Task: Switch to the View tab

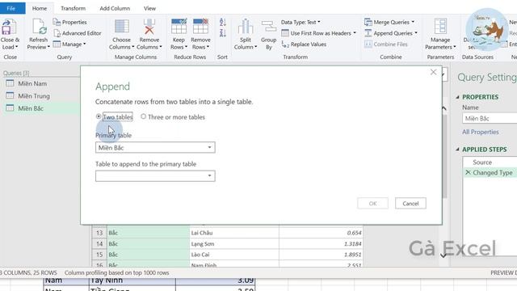Action: [x=149, y=8]
